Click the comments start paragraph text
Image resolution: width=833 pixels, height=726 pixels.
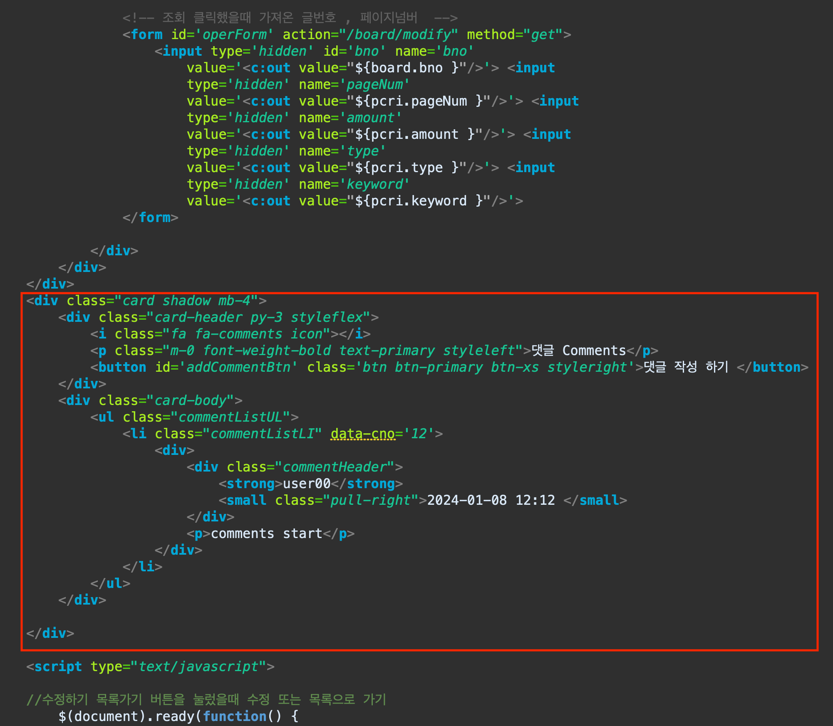pos(266,533)
